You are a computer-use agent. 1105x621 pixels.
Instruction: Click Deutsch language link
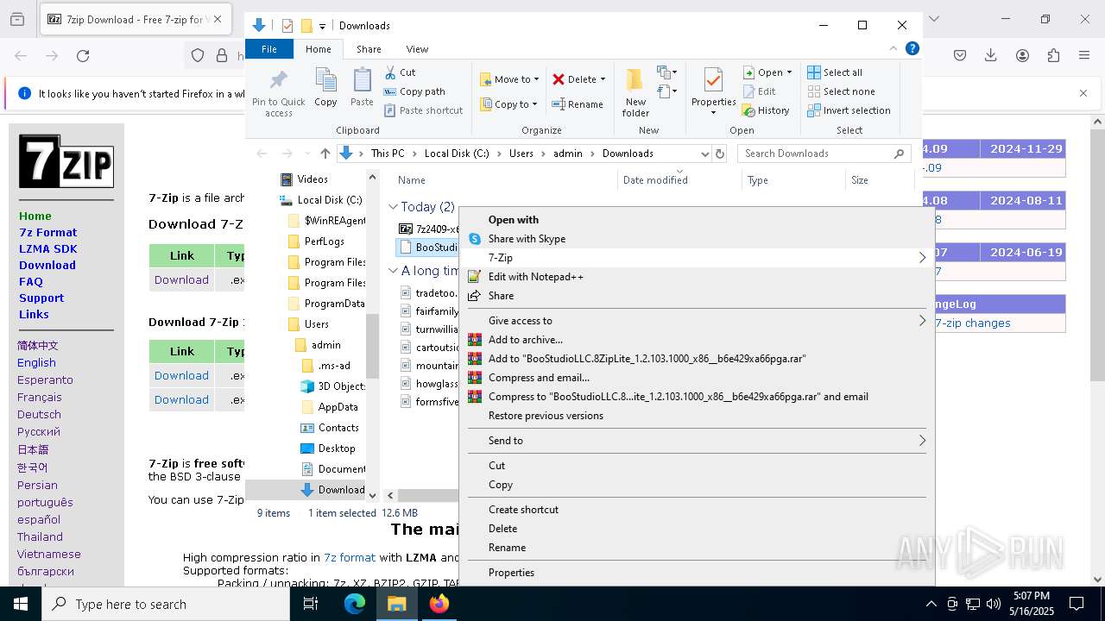tap(39, 414)
